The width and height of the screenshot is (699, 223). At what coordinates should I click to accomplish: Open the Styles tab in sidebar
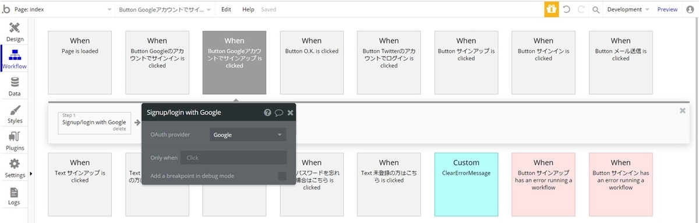pos(15,113)
